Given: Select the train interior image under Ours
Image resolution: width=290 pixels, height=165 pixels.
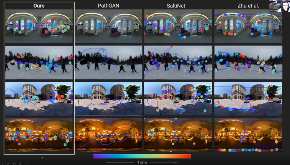Looking at the screenshot, I should [x=39, y=26].
